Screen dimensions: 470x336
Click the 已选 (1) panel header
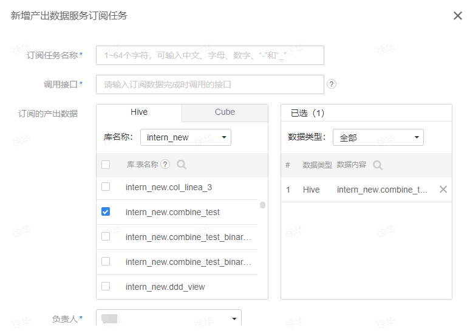tap(308, 113)
